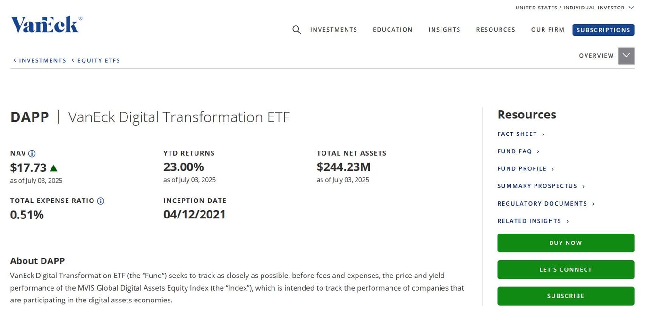Select the Insights menu item
Screen dimensions: 645x318
tap(444, 29)
